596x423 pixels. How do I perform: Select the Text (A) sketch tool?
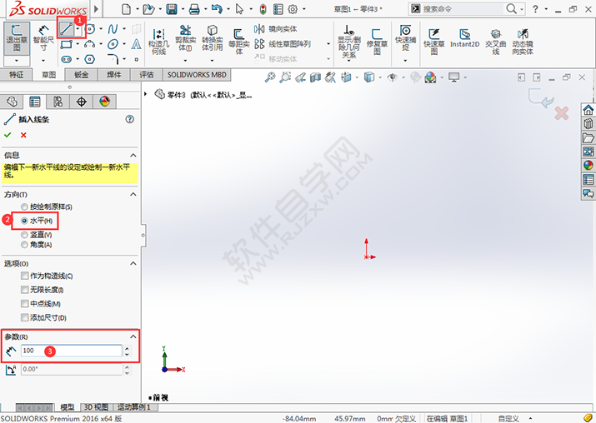[136, 44]
